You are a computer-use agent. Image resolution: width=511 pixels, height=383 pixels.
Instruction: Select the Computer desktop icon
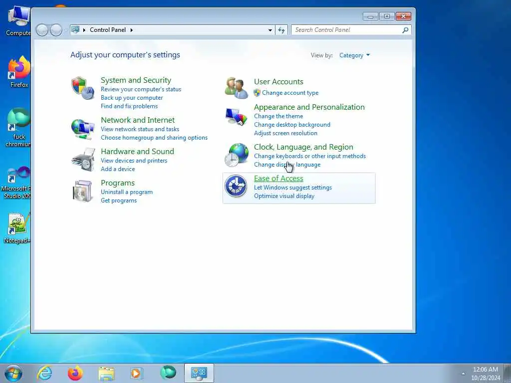point(18,21)
